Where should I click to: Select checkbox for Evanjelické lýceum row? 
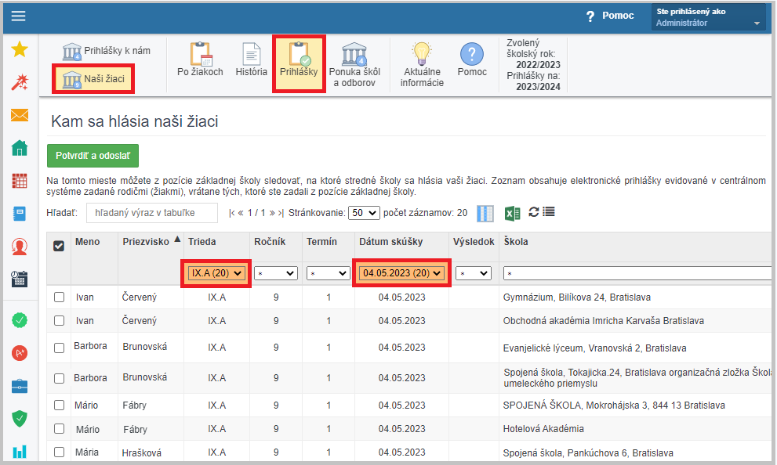(59, 348)
